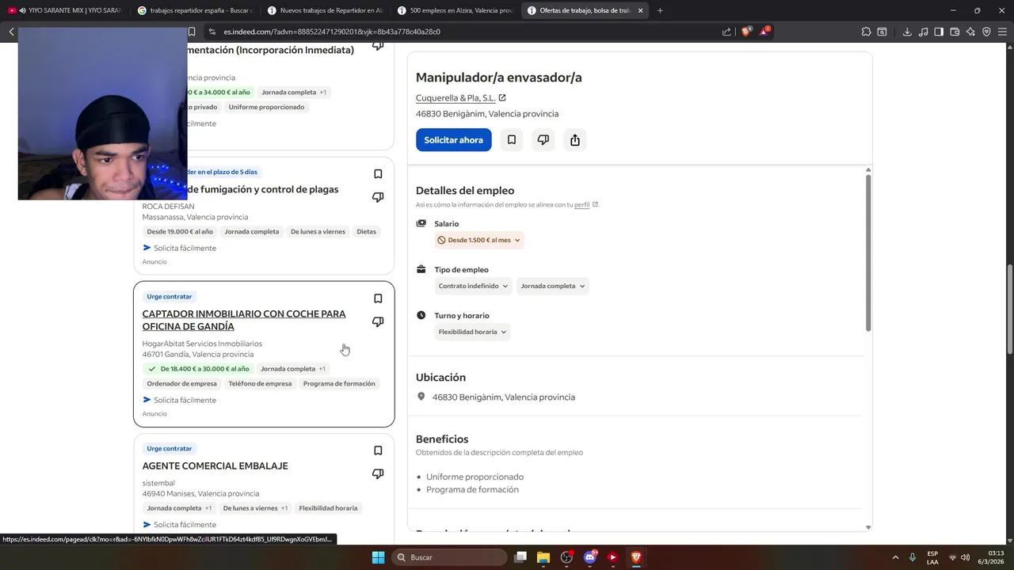Switch to 500 empleos en Alzira tab
This screenshot has height=570, width=1014.
click(x=455, y=10)
